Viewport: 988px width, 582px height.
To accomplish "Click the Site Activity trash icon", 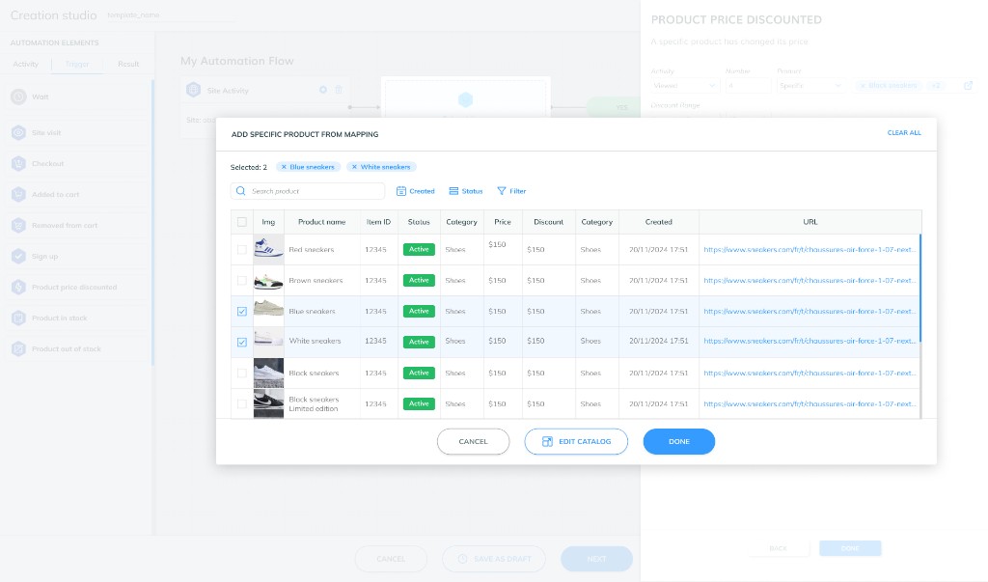I will click(x=339, y=90).
